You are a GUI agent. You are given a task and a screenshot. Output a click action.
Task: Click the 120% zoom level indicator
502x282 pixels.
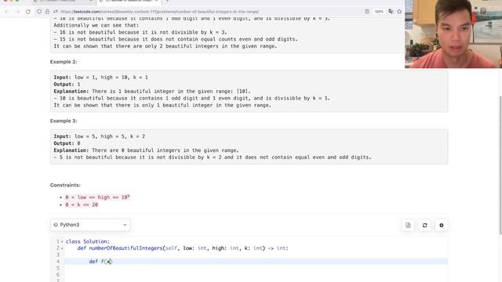[379, 12]
